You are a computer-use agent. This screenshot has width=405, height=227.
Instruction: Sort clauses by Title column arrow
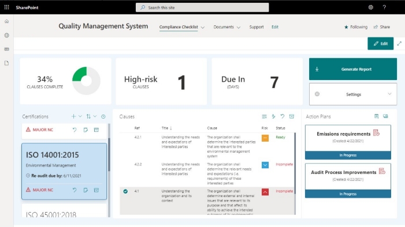171,128
